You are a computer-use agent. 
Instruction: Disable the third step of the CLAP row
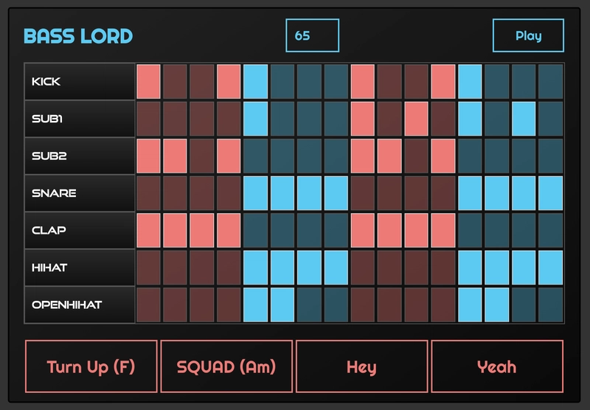[x=202, y=230]
